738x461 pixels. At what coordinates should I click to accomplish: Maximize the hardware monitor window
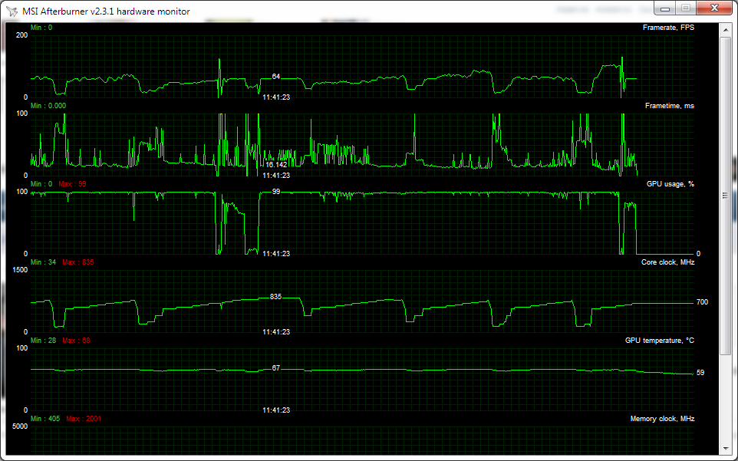[686, 8]
